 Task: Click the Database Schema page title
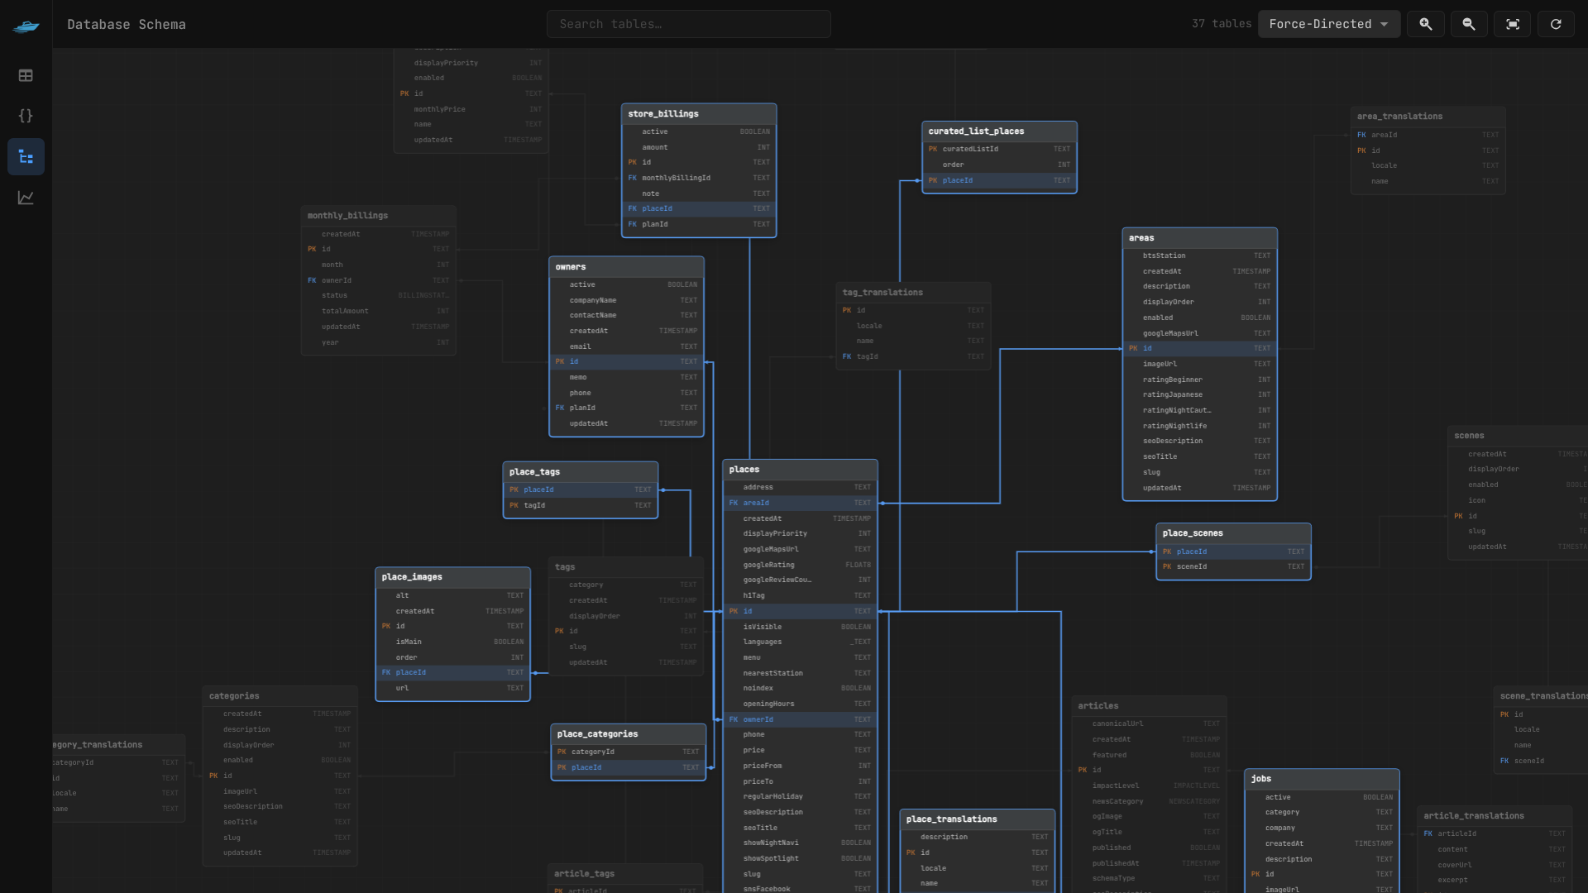pos(127,25)
